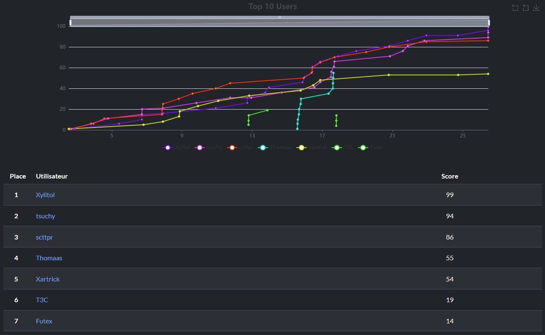Image resolution: width=545 pixels, height=335 pixels.
Task: Toggle the scttpr legend entry
Action: (240, 147)
